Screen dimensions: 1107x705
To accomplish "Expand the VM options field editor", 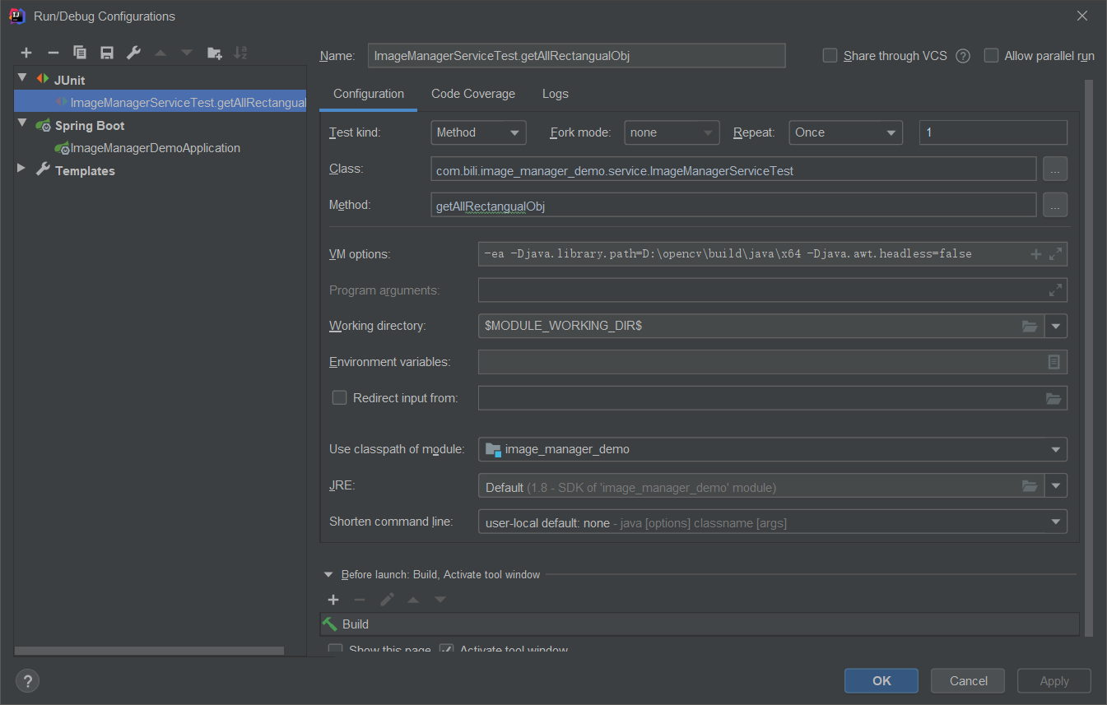I will point(1055,254).
